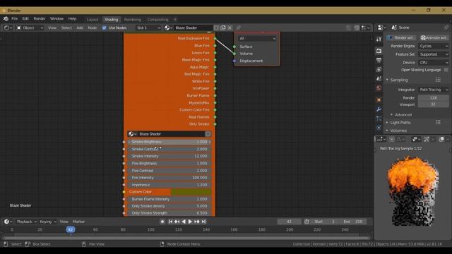The width and height of the screenshot is (452, 254).
Task: Open the editor type selector in node editor header
Action: coord(8,28)
